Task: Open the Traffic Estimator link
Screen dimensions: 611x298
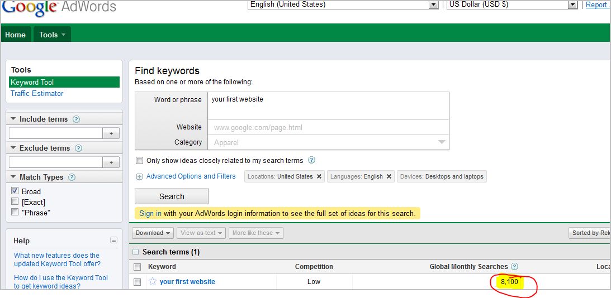Action: (37, 93)
